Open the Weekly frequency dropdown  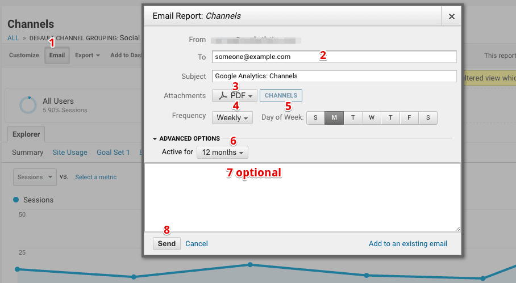pos(232,117)
